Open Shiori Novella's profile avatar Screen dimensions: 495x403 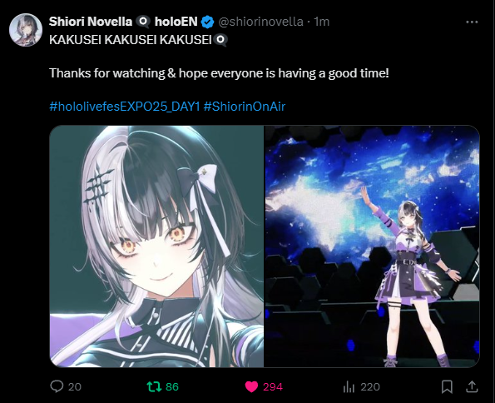pos(26,30)
